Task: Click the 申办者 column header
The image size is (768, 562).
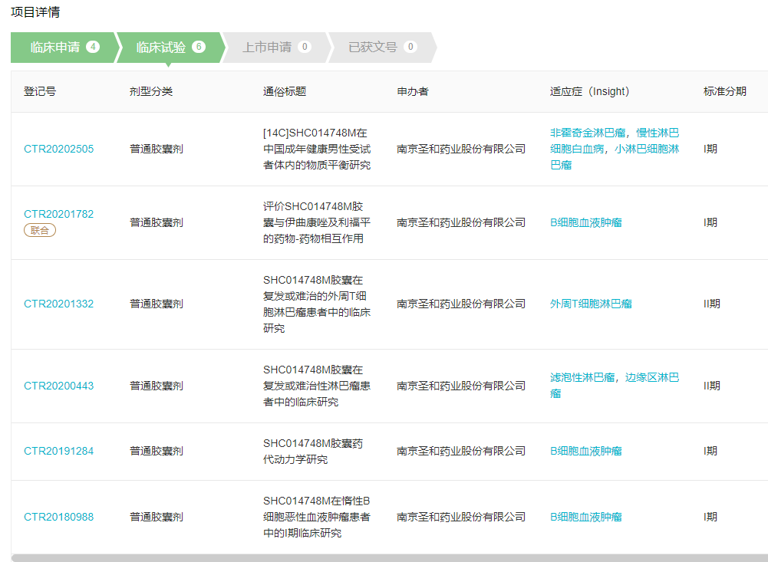Action: [x=413, y=91]
